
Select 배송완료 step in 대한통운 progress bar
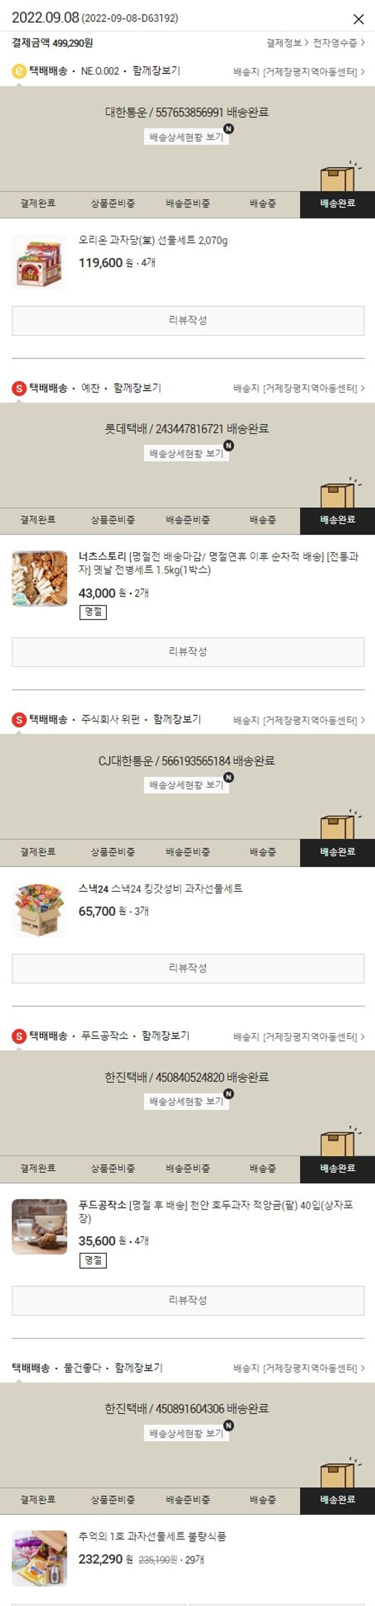[337, 204]
